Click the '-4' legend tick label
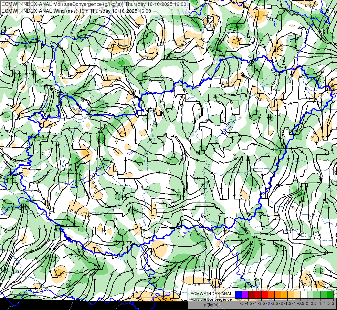Screen dimensions: 337x310 click(255, 303)
